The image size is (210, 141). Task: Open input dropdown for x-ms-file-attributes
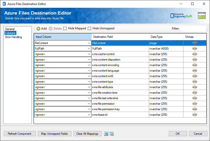[89, 87]
